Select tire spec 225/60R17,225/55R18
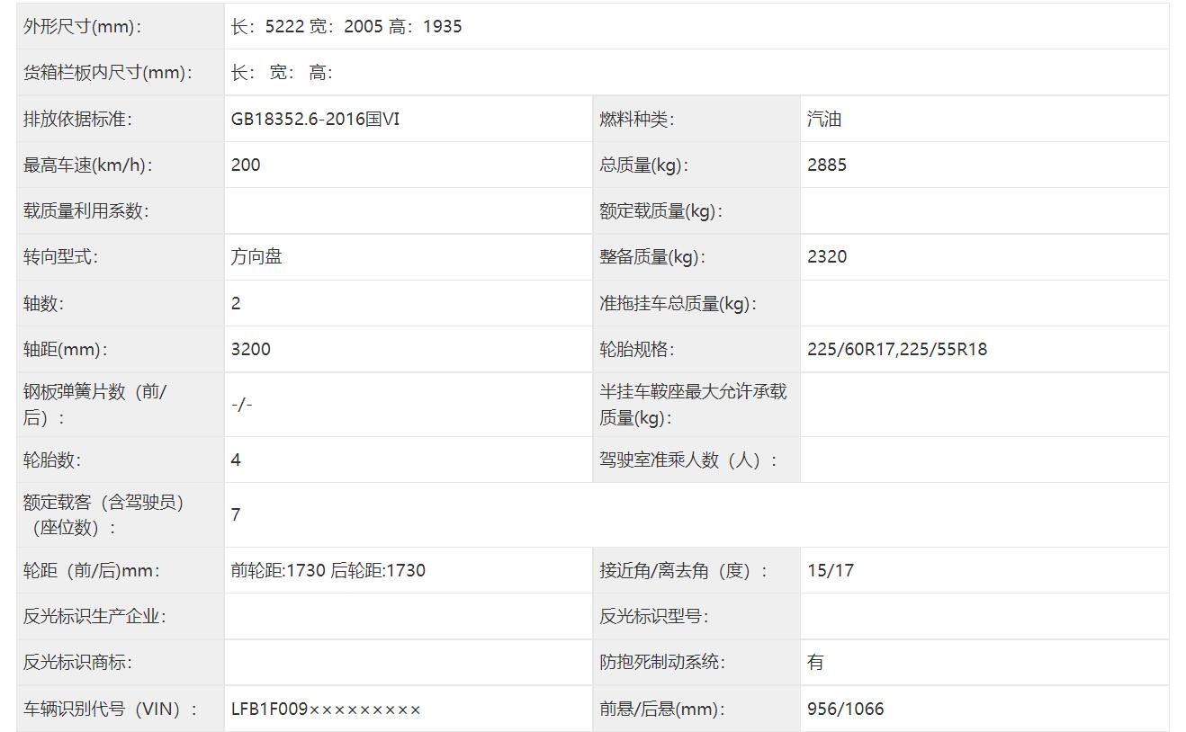The image size is (1186, 732). [897, 349]
